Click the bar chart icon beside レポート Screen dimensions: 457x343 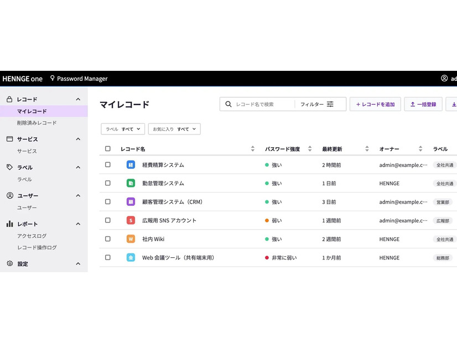pyautogui.click(x=9, y=224)
